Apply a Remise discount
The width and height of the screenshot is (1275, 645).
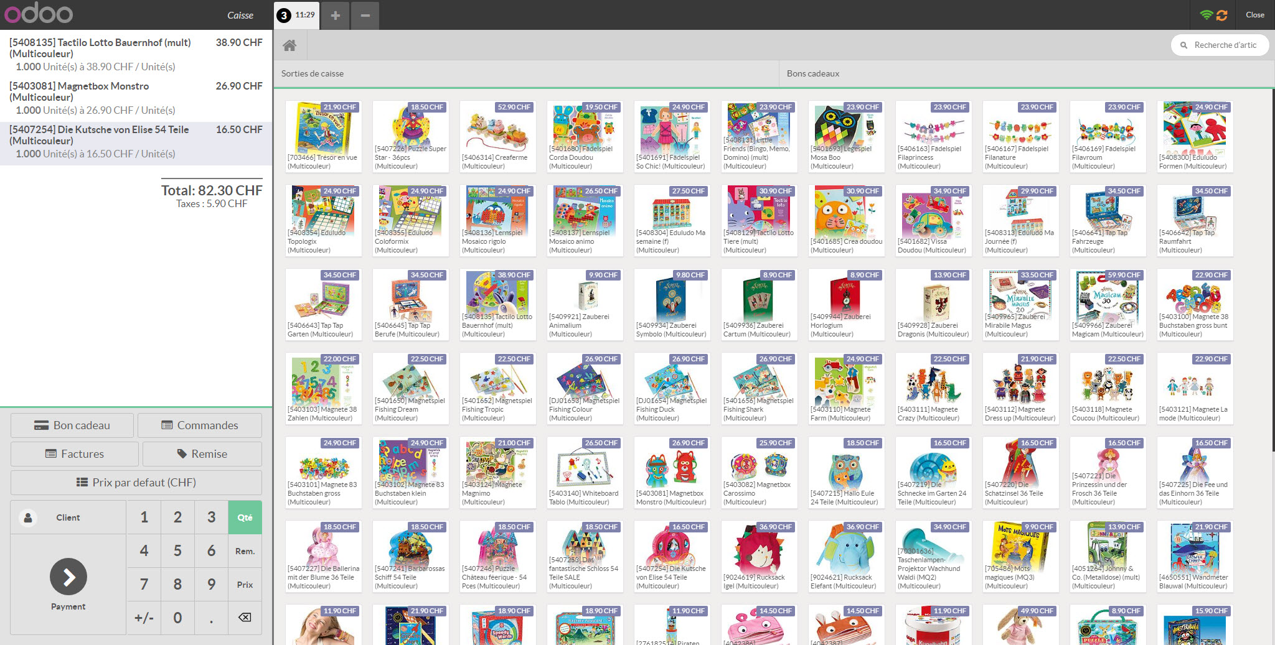pos(202,454)
